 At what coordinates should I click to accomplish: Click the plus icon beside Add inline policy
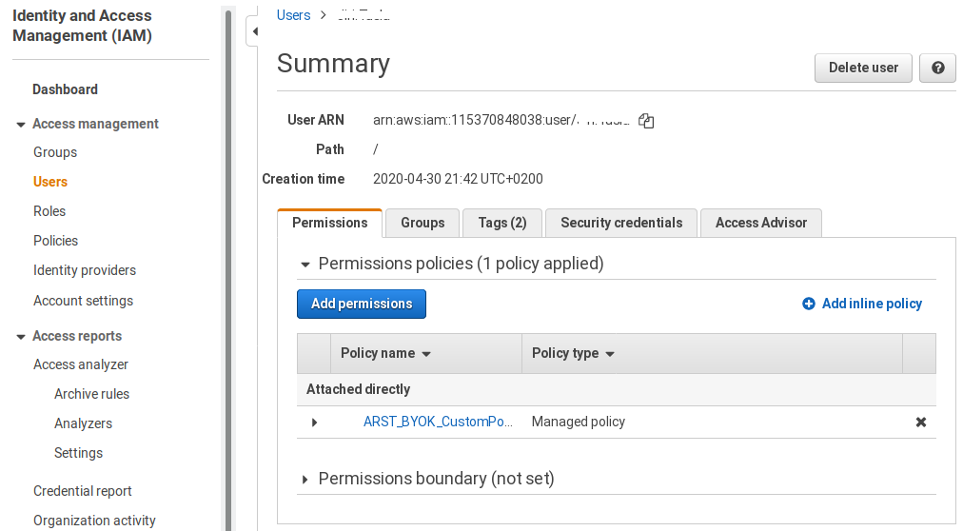pos(809,304)
